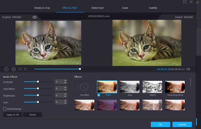Select the No effect filter
The height and width of the screenshot is (129, 201).
click(x=84, y=87)
